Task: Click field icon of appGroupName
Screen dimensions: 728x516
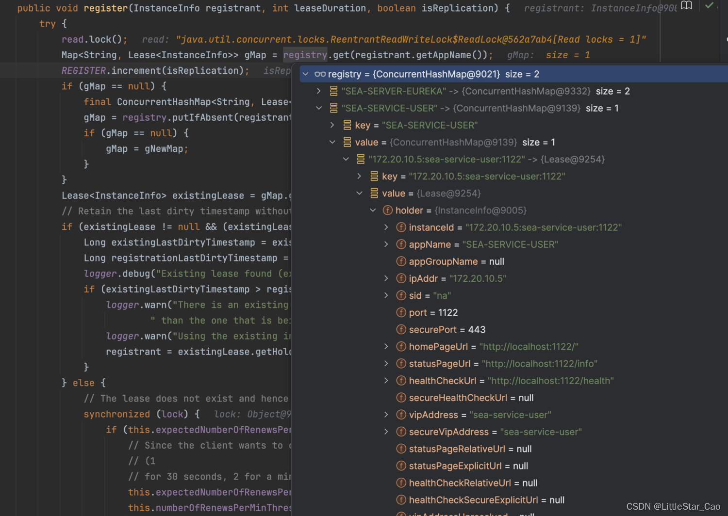Action: (401, 261)
